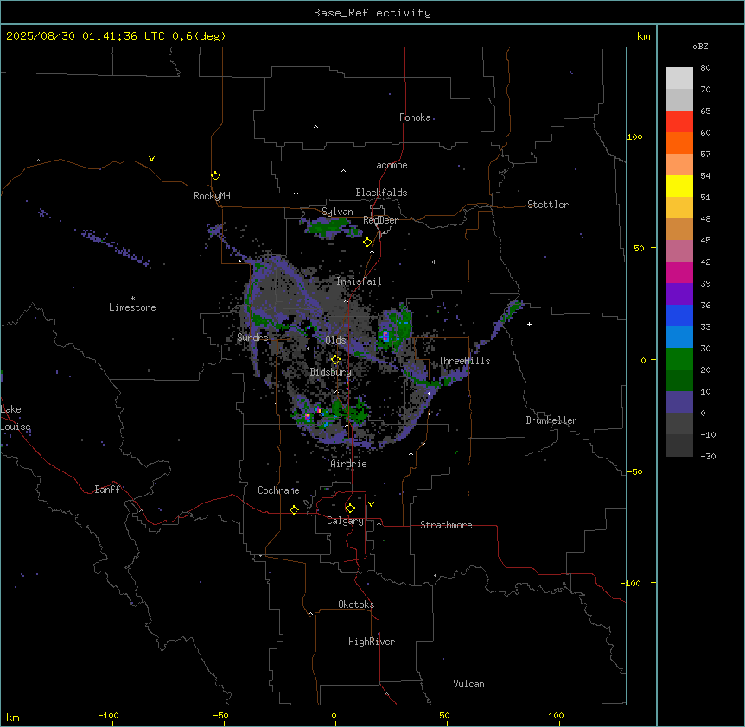This screenshot has width=745, height=727.
Task: Select the yellow diamond marker above Calgary label
Action: click(x=350, y=509)
